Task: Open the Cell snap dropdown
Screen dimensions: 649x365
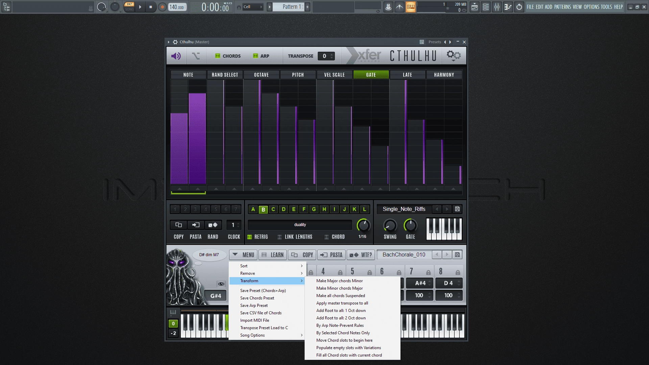Action: click(253, 7)
